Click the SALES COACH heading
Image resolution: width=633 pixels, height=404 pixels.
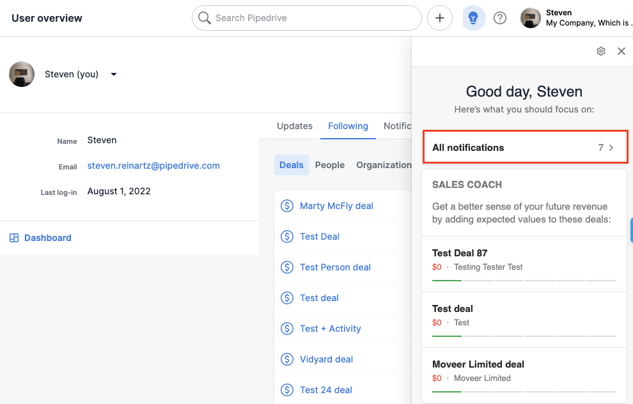[x=467, y=185]
